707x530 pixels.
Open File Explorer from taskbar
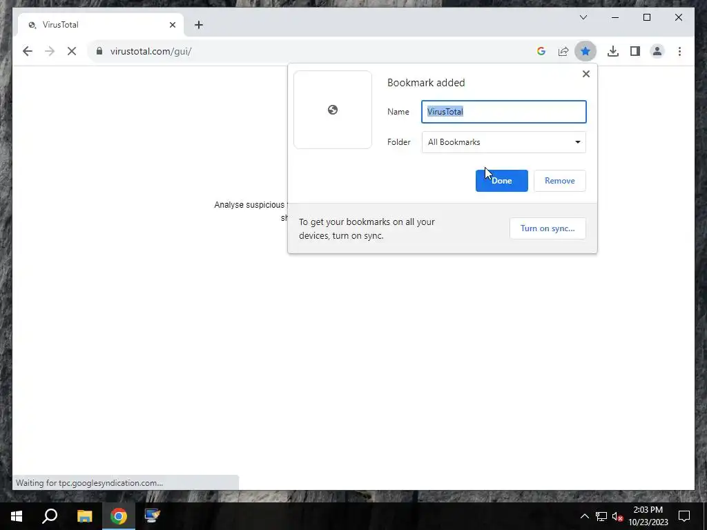pyautogui.click(x=84, y=516)
